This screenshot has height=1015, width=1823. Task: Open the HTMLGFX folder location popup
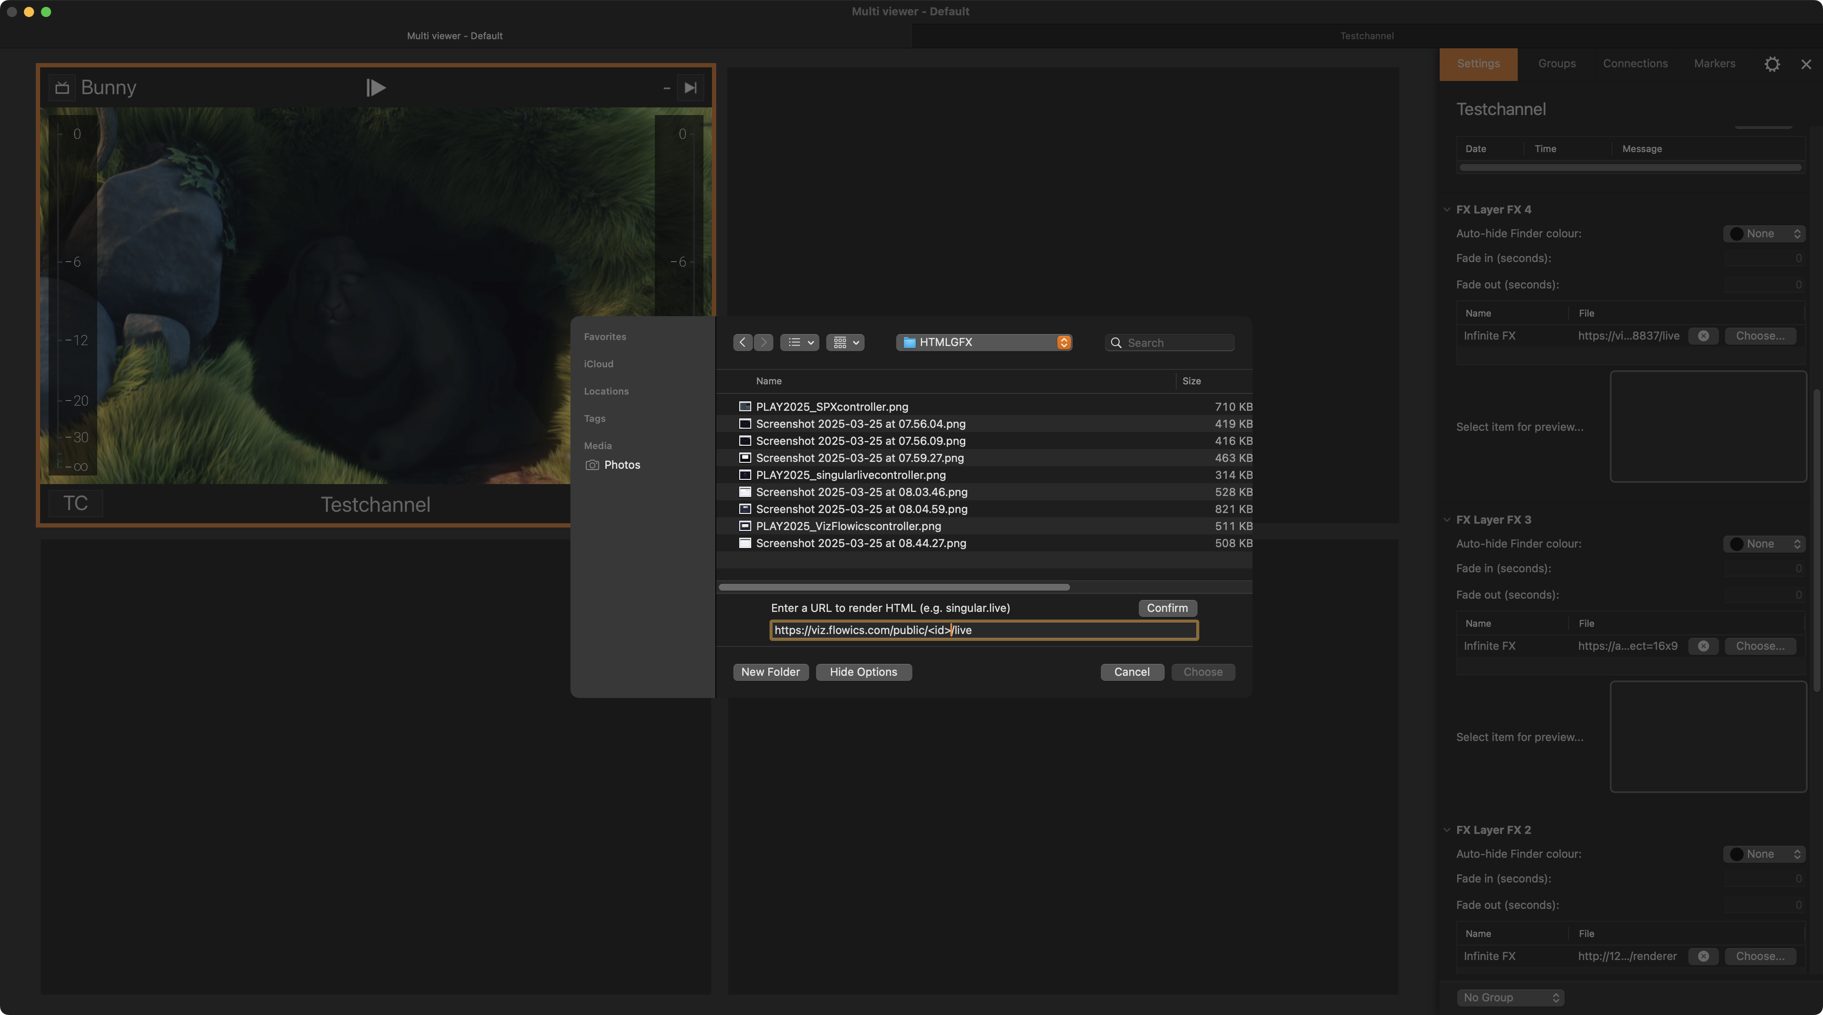coord(983,342)
